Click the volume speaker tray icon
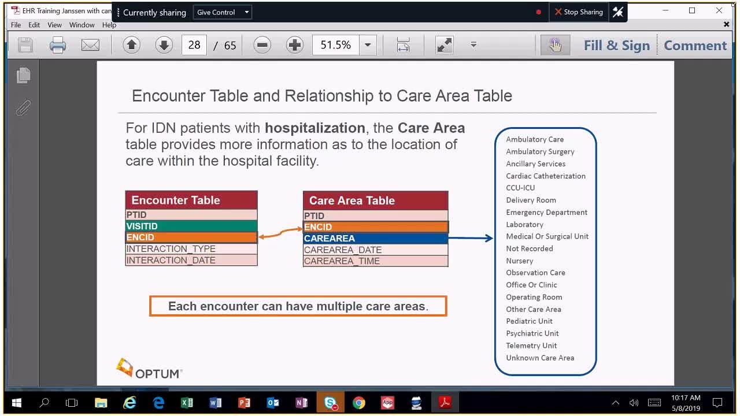The image size is (740, 416). click(634, 403)
